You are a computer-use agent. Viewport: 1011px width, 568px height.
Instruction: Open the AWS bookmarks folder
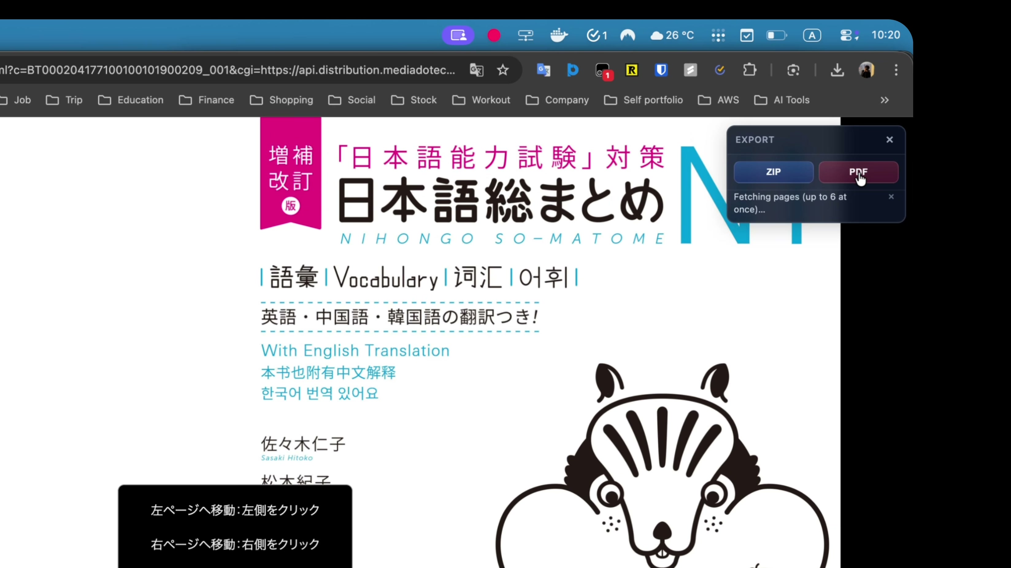point(719,100)
